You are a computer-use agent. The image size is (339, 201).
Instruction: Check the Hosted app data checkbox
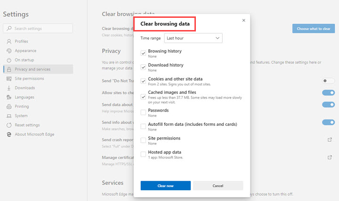pyautogui.click(x=143, y=154)
